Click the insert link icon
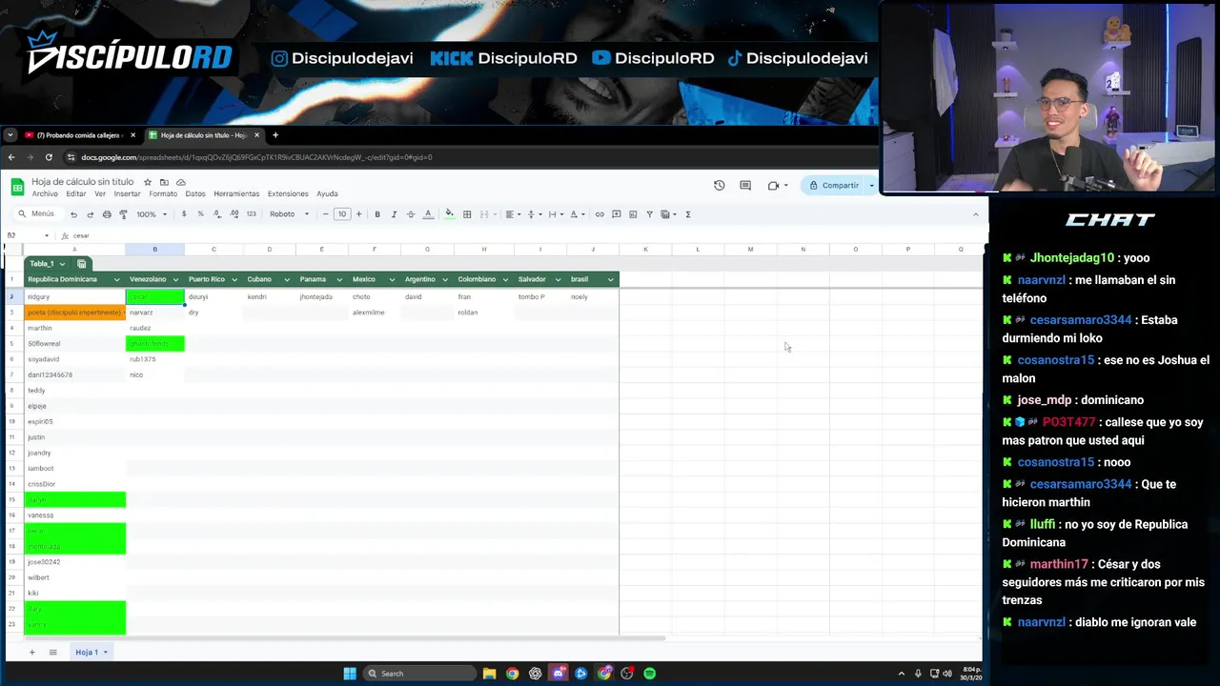 pos(600,214)
